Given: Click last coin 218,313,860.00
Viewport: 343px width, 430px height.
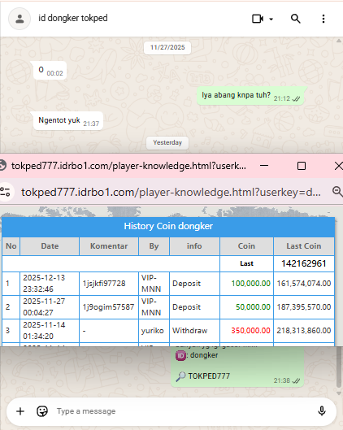Looking at the screenshot, I should [304, 331].
